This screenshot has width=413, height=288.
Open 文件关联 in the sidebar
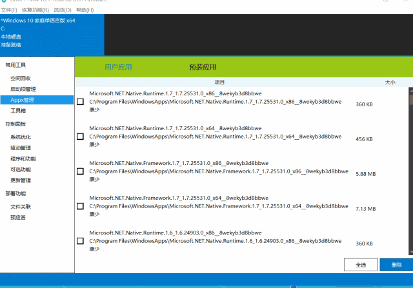coord(21,207)
